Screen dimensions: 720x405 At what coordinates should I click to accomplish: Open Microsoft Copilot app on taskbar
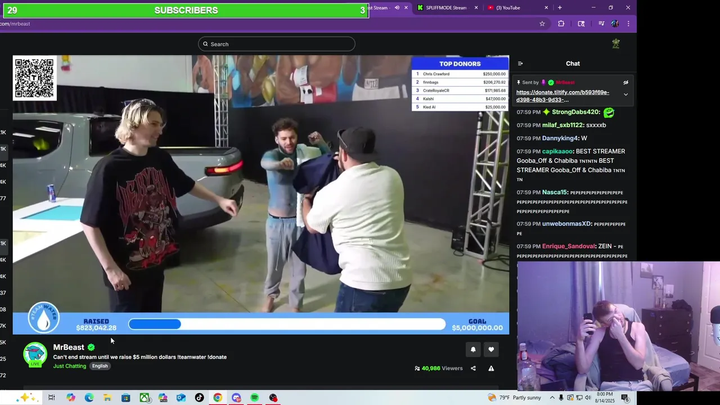70,398
